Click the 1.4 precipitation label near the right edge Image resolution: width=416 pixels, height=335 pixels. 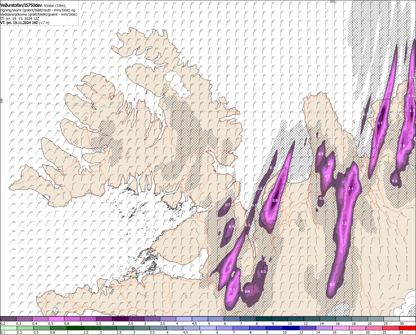(x=411, y=96)
